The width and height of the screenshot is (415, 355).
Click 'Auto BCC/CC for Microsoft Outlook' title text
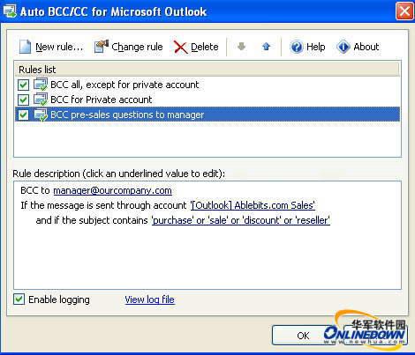click(113, 11)
